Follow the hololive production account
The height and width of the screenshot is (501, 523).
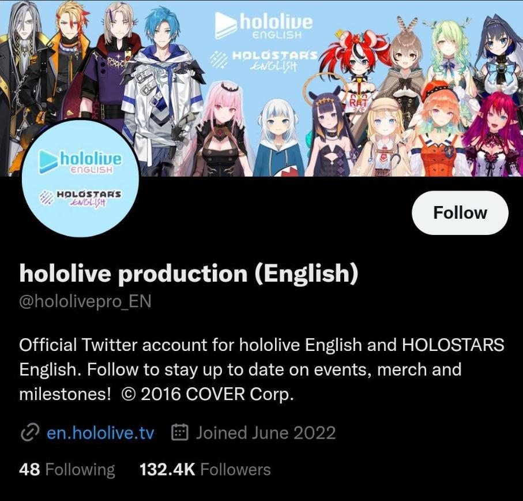click(x=460, y=212)
